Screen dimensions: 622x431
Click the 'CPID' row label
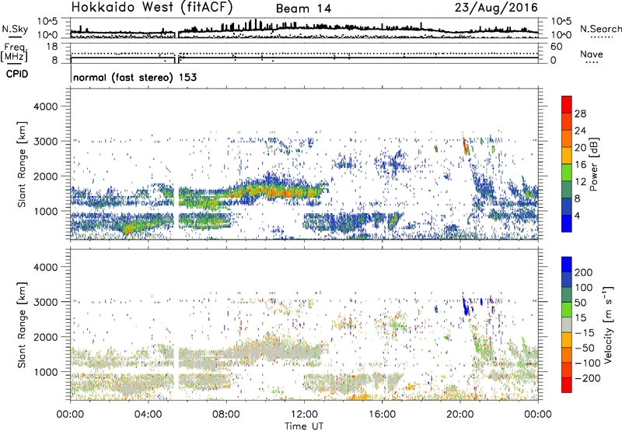(17, 74)
